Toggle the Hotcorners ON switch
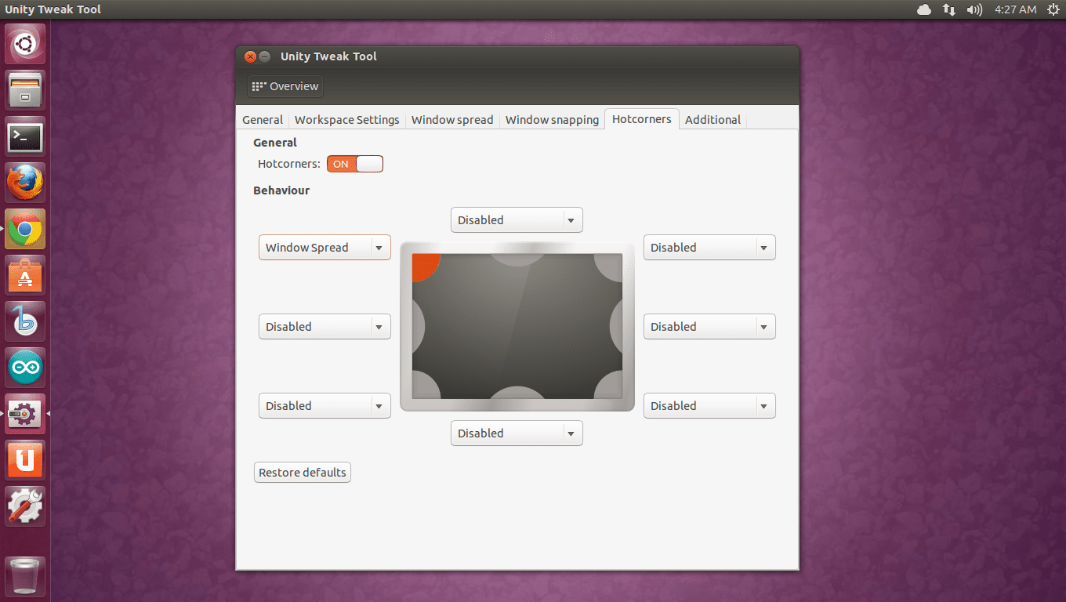Viewport: 1066px width, 602px height. click(355, 164)
